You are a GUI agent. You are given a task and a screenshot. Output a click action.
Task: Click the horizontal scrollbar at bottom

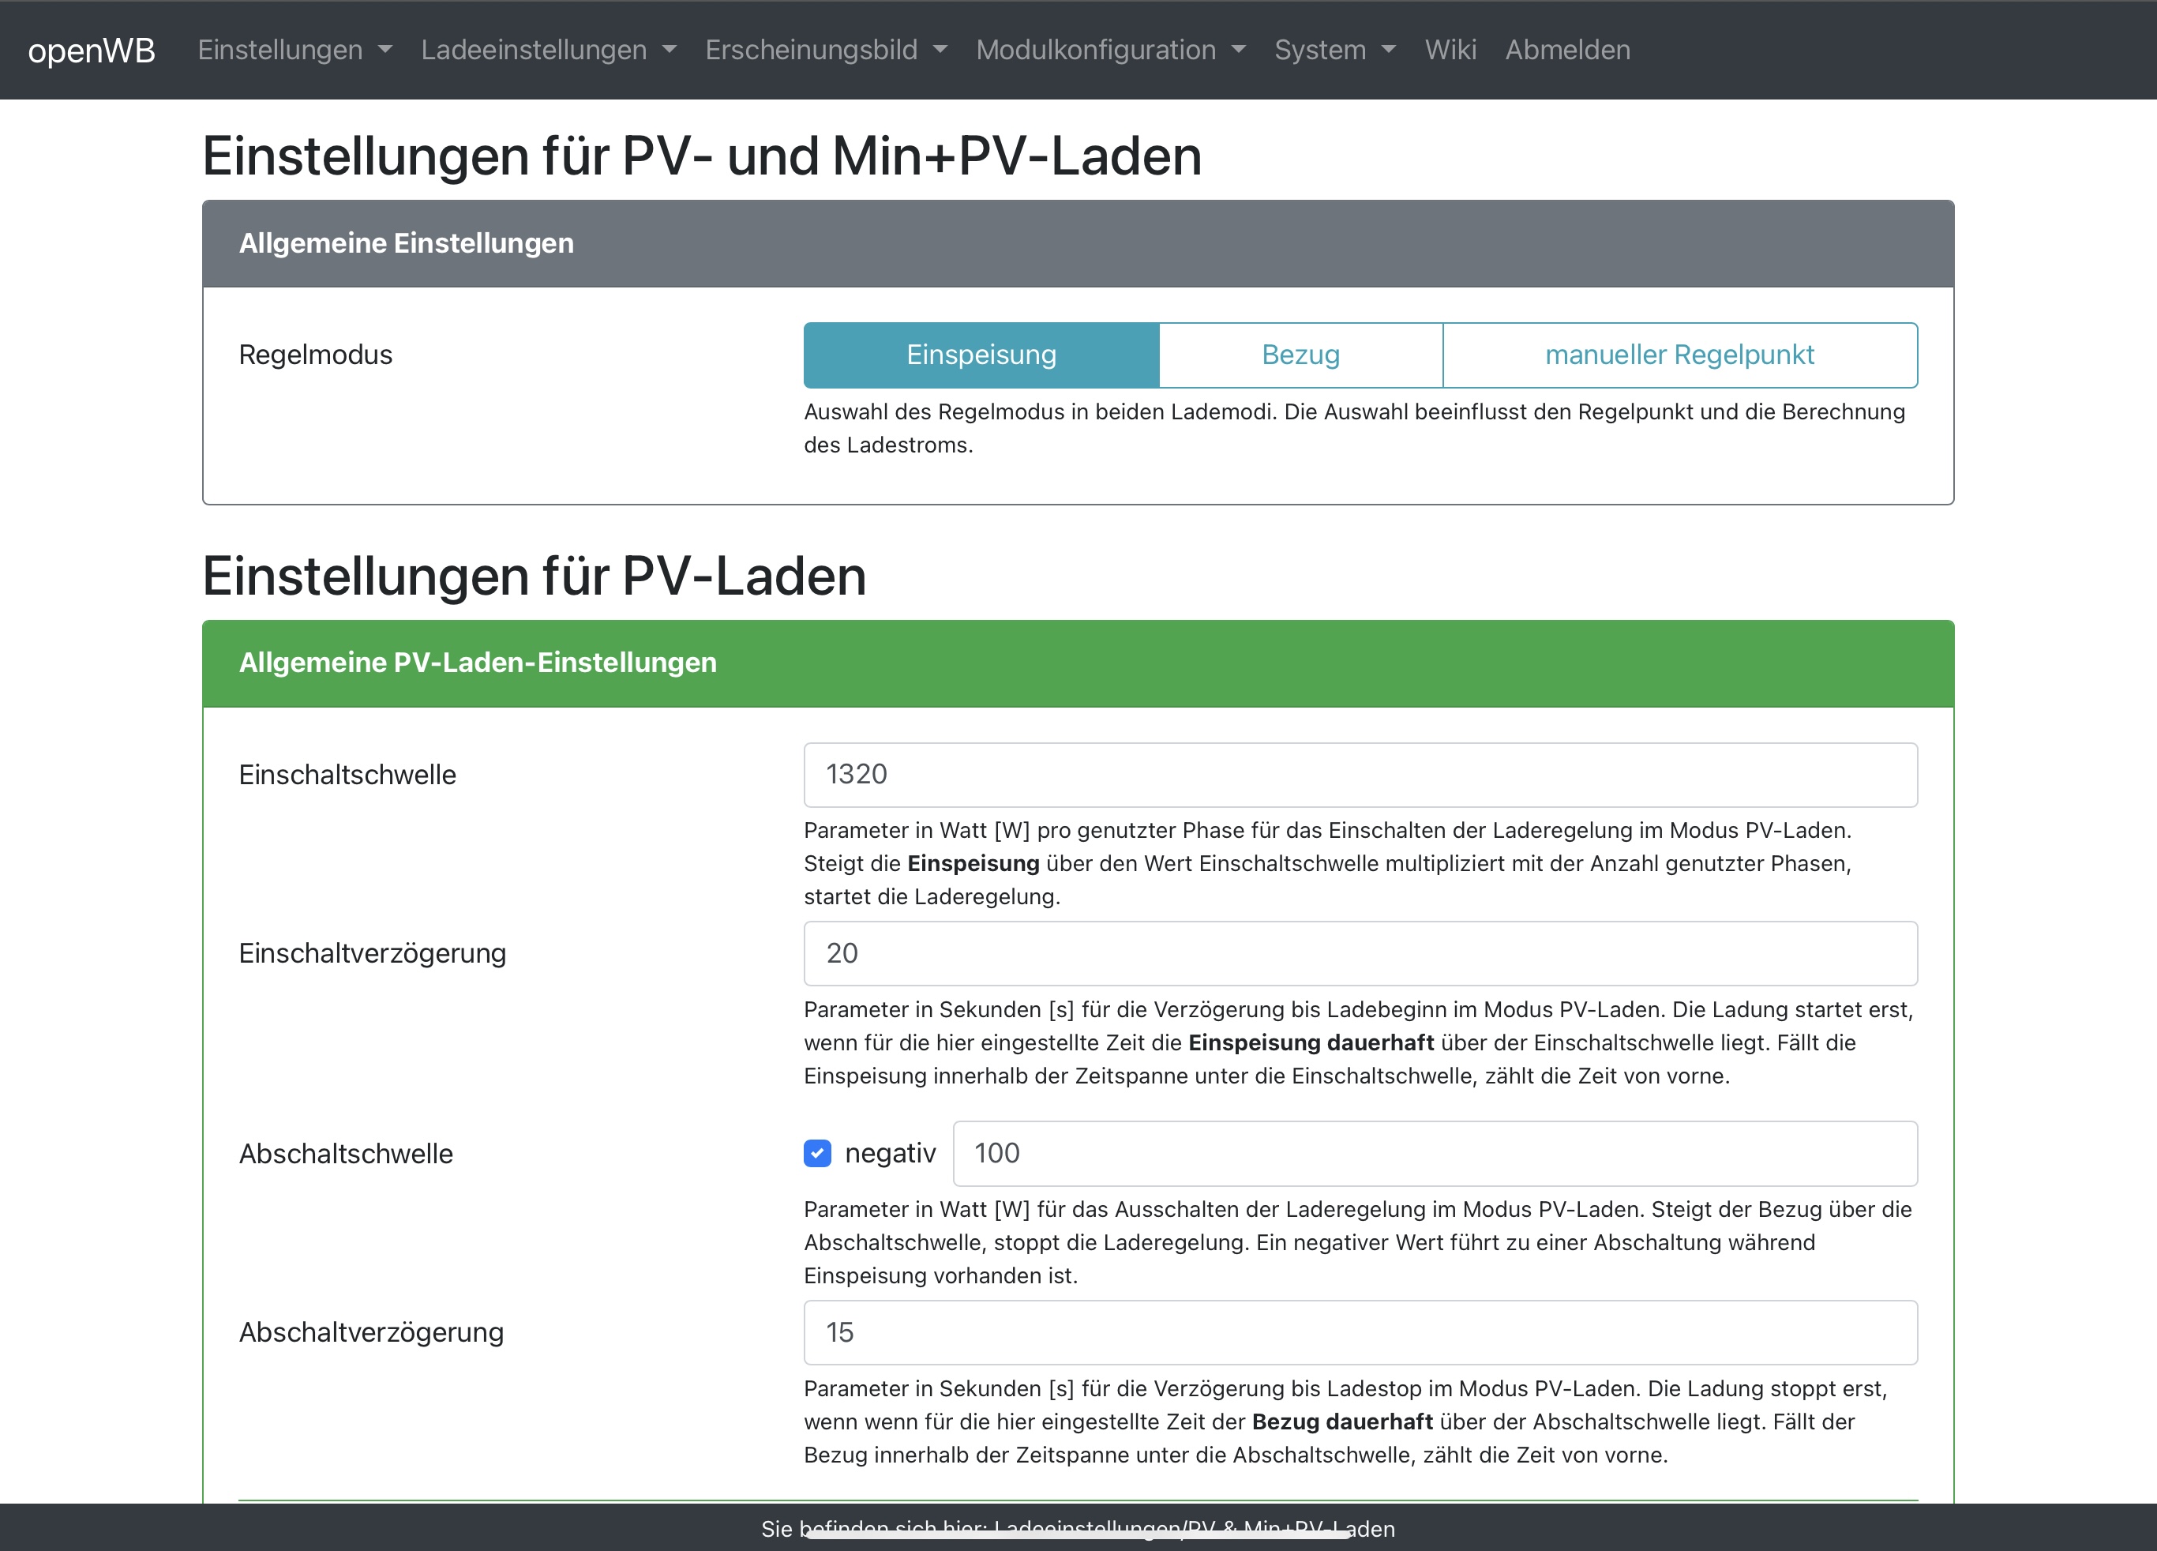[1078, 1535]
